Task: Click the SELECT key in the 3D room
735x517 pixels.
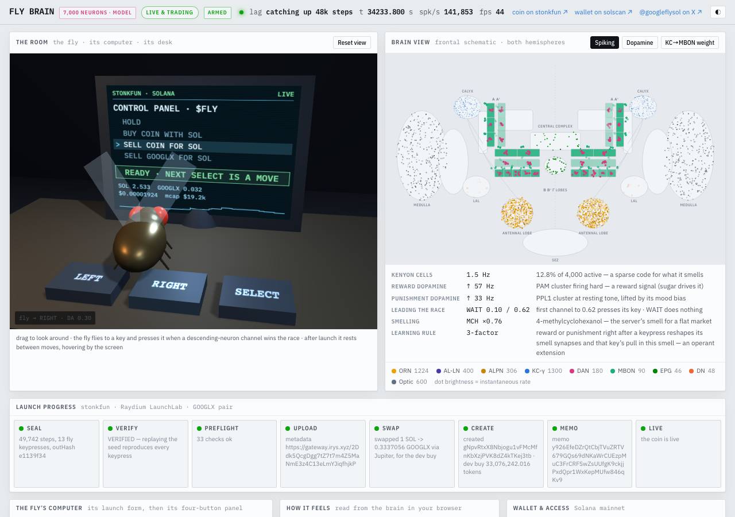Action: tap(257, 299)
